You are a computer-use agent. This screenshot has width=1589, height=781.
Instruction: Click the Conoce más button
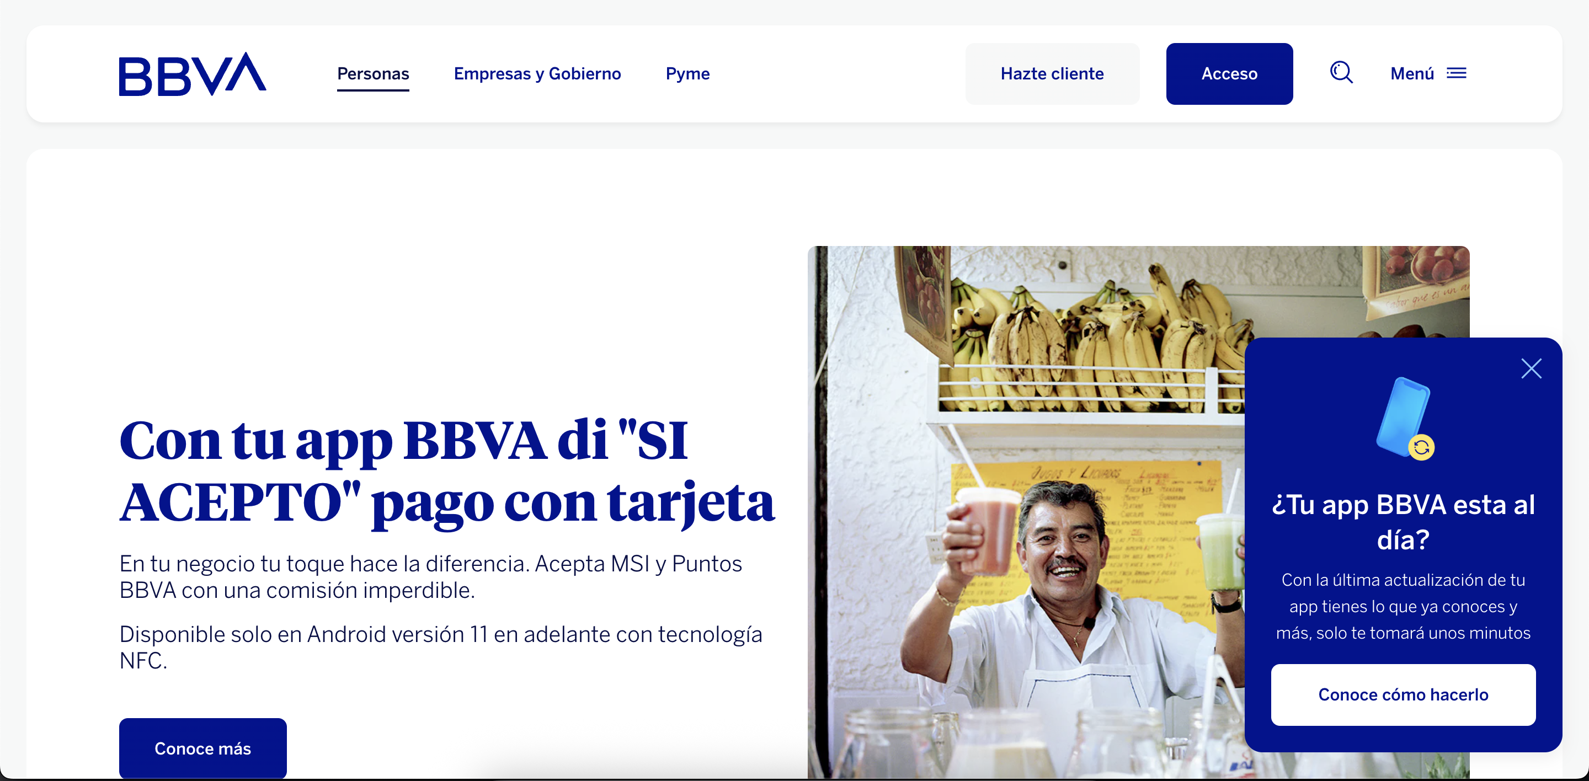point(202,748)
